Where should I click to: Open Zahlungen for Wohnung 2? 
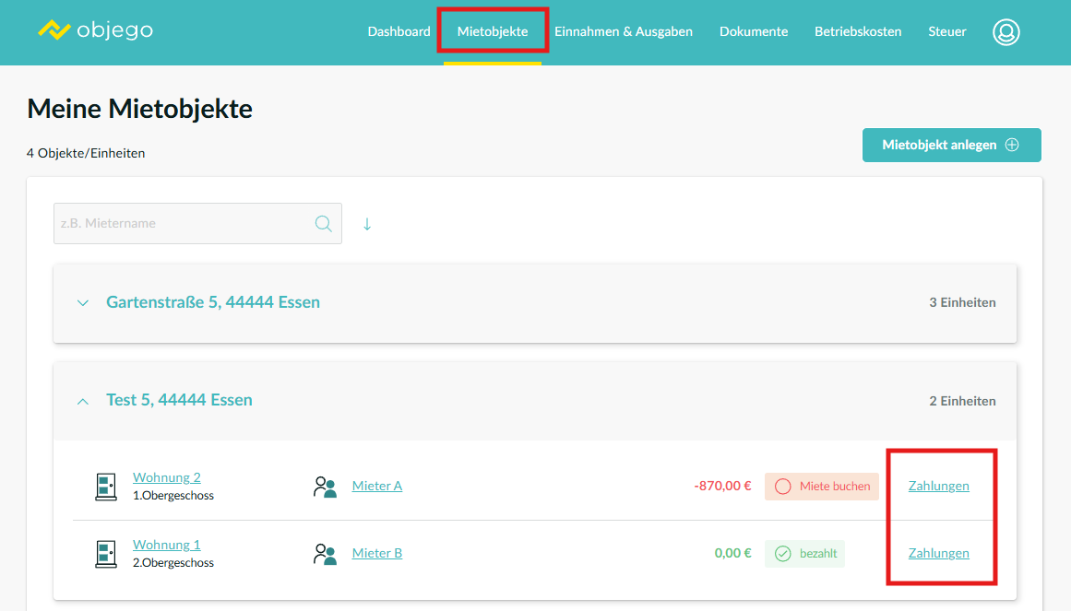point(938,487)
